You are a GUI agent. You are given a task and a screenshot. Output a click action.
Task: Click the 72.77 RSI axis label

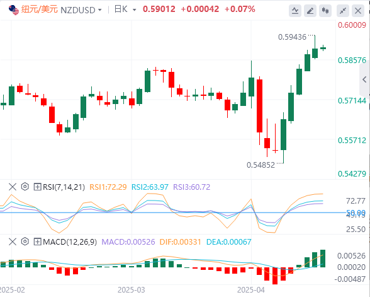point(356,201)
